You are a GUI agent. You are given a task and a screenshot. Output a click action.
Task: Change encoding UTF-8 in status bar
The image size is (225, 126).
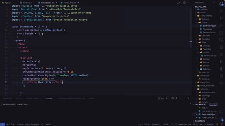pyautogui.click(x=166, y=124)
